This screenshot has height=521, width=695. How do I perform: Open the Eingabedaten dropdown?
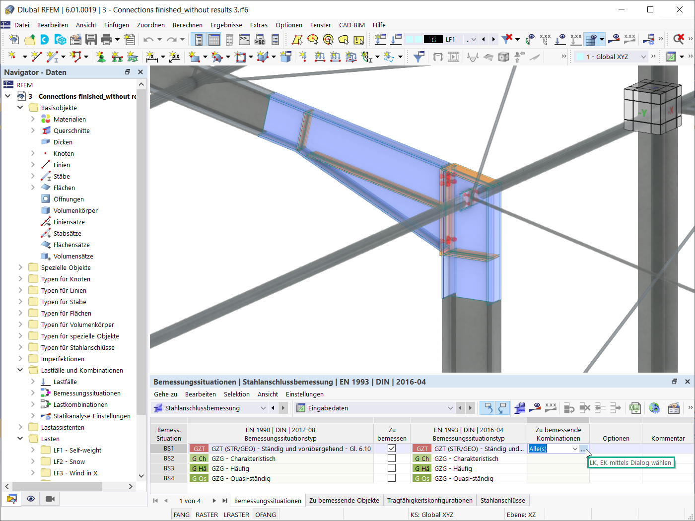[x=450, y=408]
